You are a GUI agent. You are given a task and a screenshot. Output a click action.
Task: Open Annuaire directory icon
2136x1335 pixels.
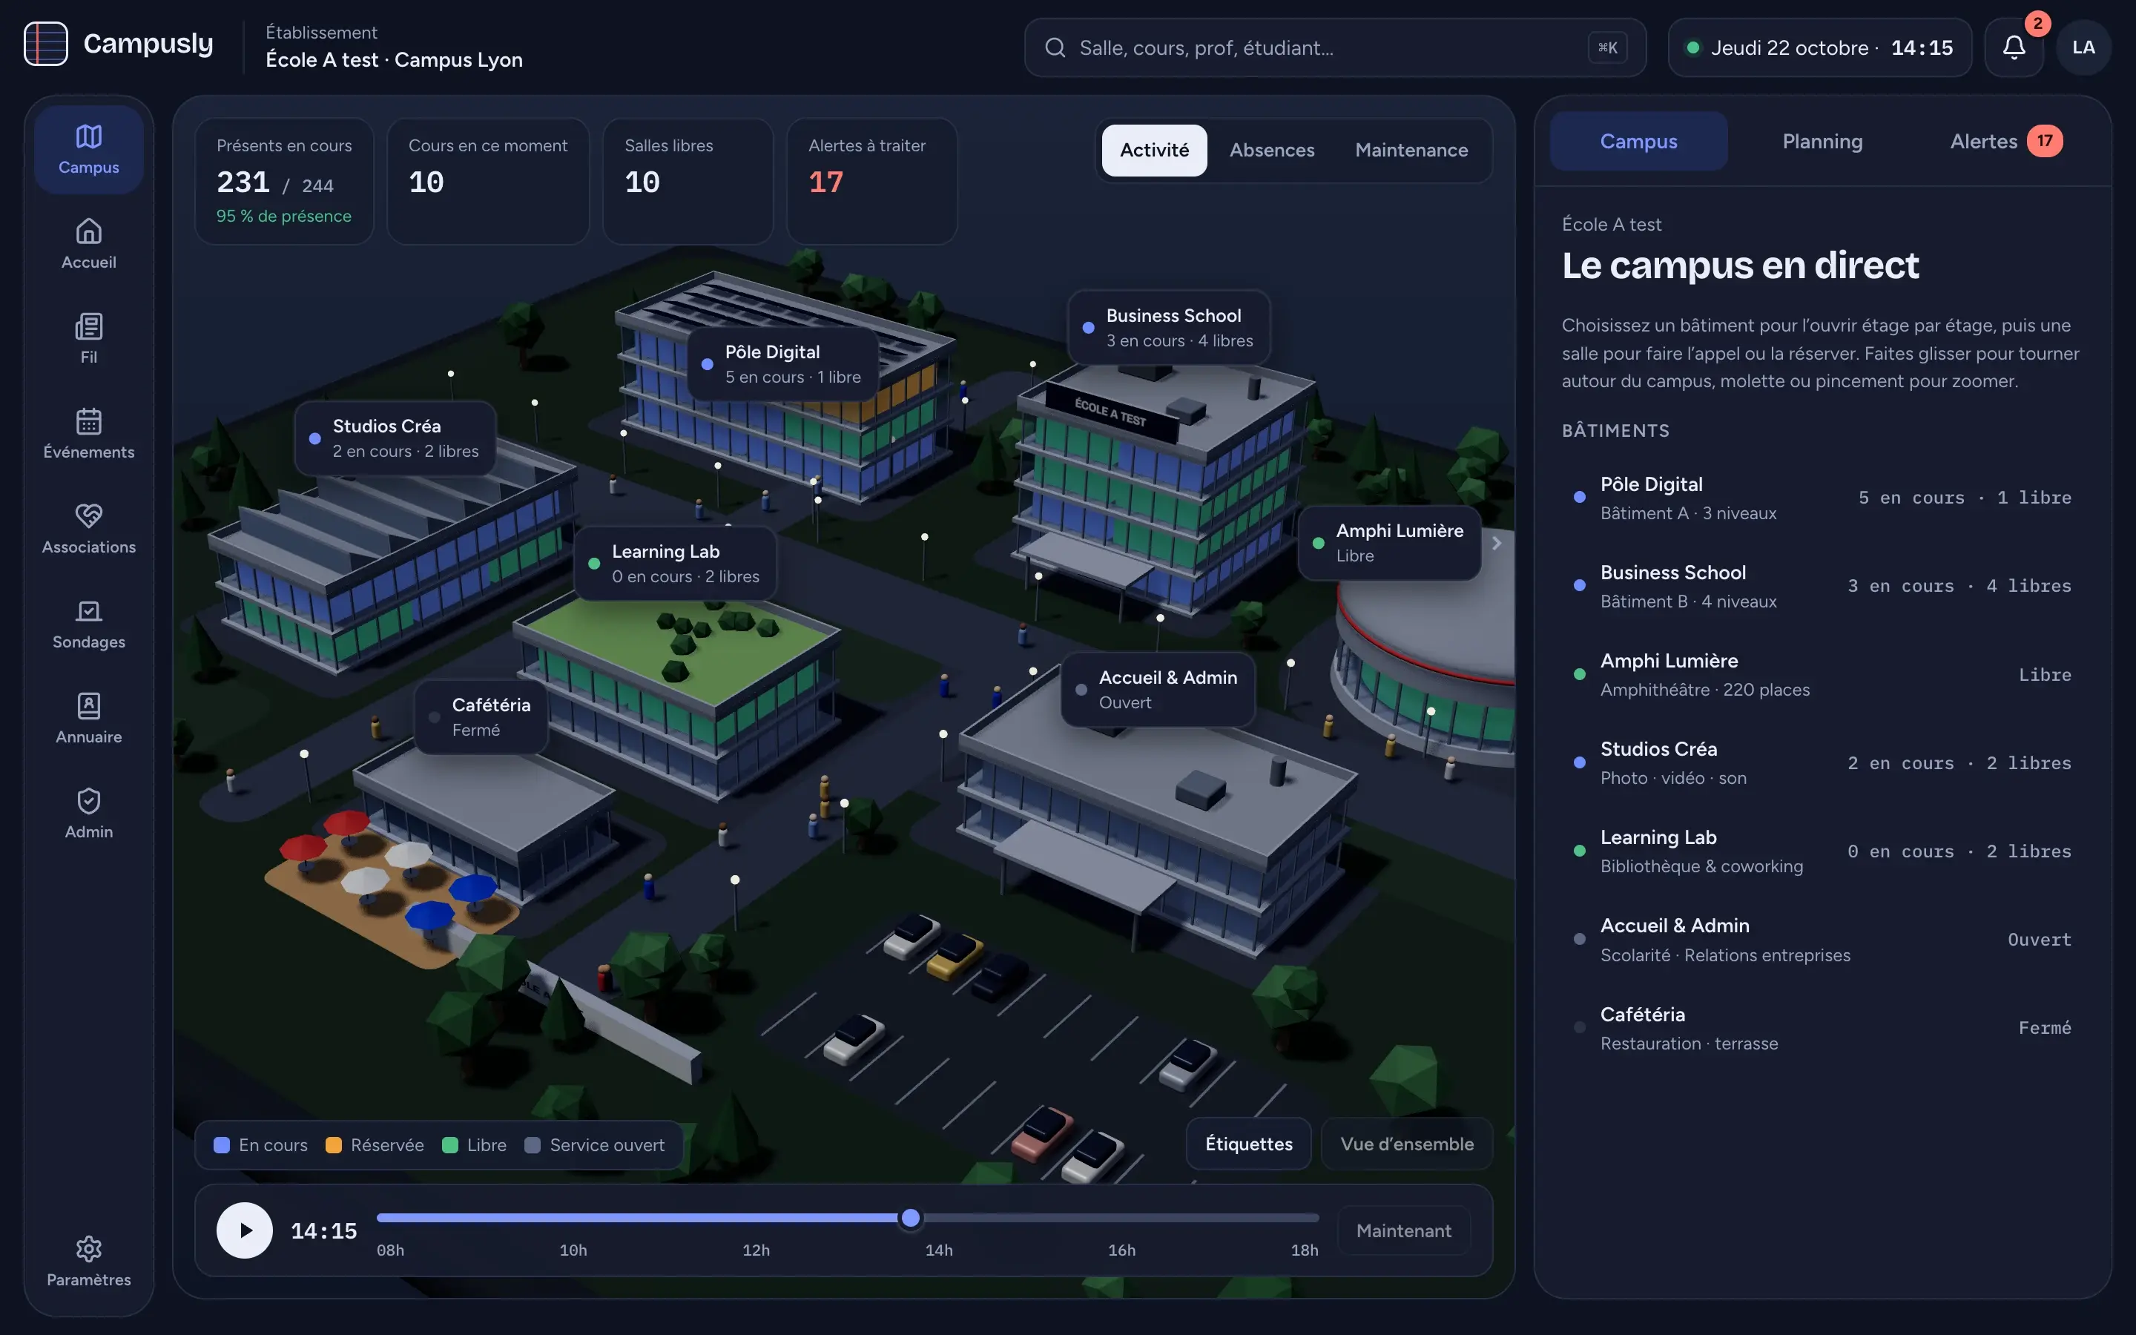88,705
